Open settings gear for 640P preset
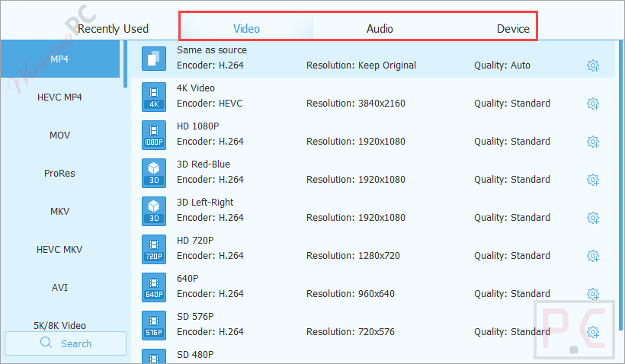This screenshot has height=364, width=625. pos(593,294)
